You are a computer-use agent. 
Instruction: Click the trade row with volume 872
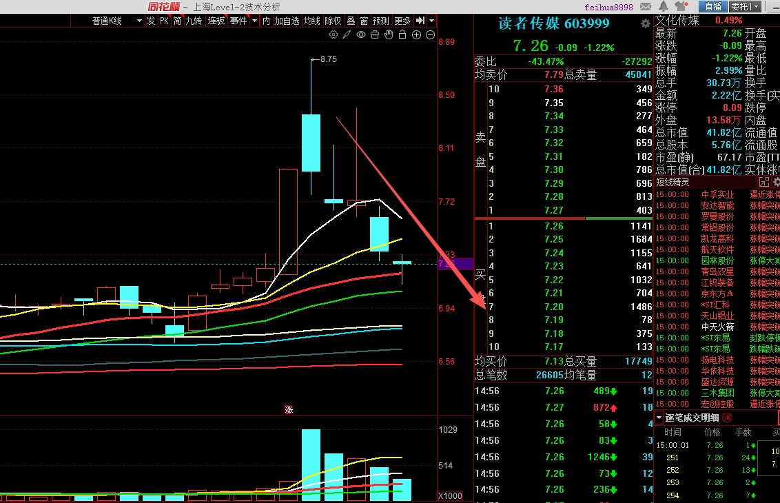[564, 407]
